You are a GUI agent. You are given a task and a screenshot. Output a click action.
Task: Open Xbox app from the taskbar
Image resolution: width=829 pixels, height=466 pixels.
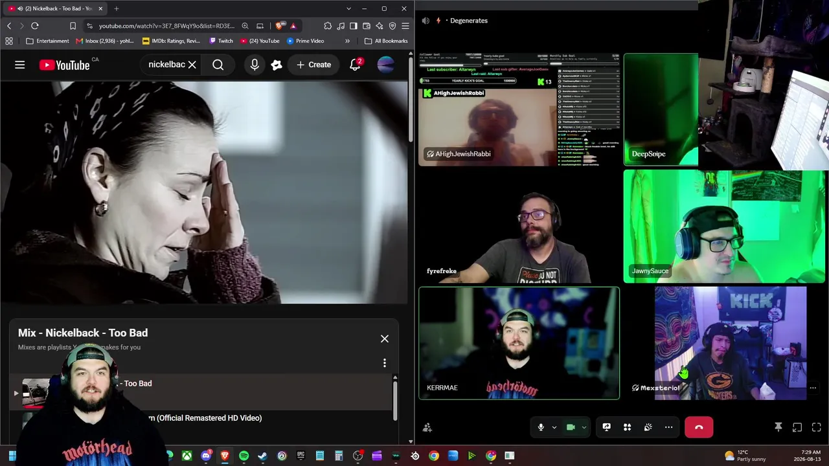(187, 456)
